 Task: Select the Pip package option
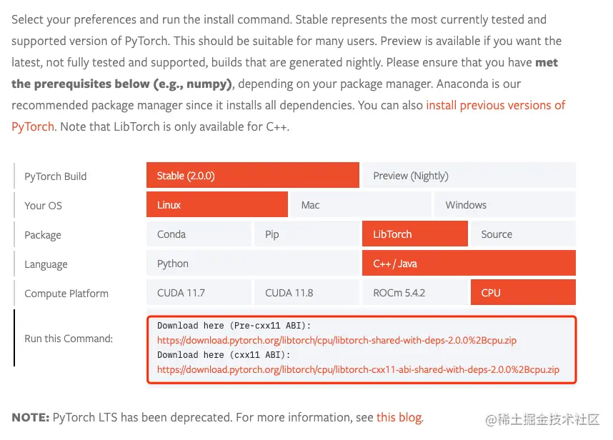pyautogui.click(x=306, y=234)
